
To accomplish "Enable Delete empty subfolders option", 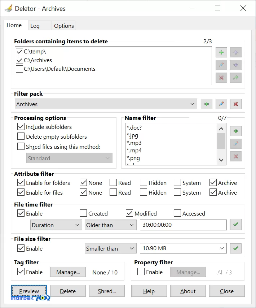I will click(x=21, y=136).
